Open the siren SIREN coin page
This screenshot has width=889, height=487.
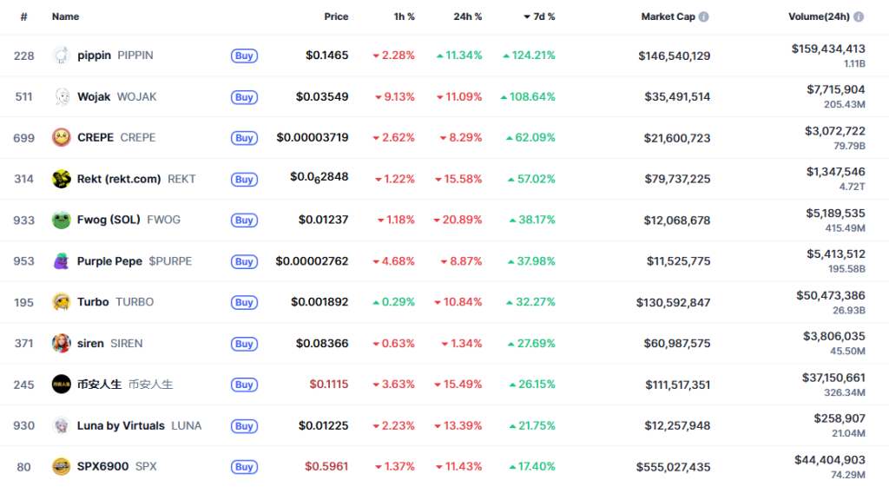90,344
